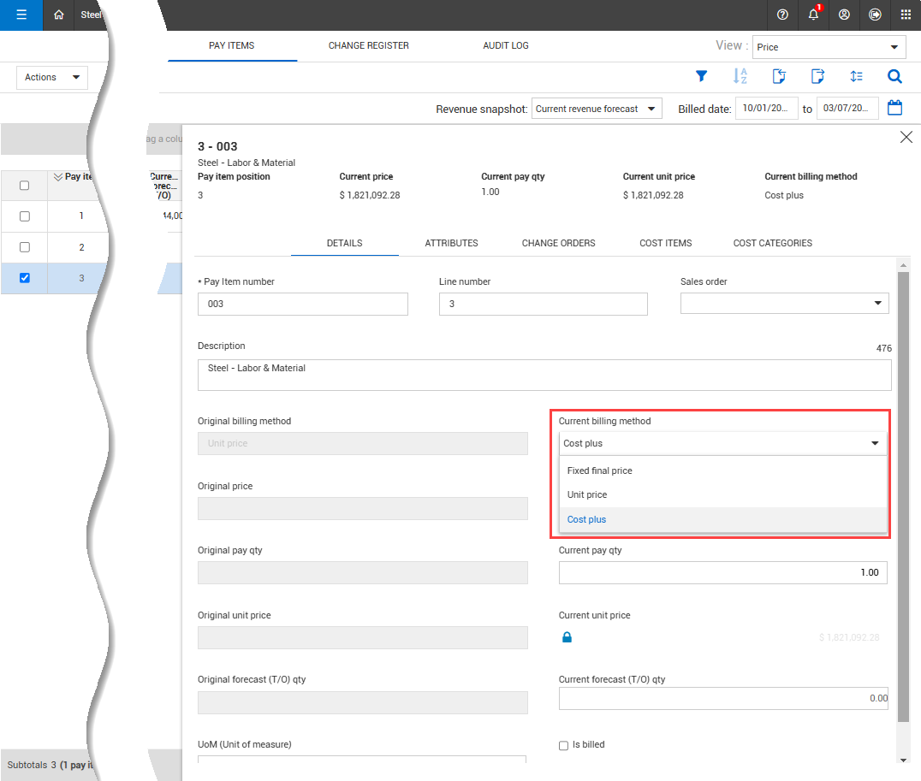Click the A-Z sort icon

tap(740, 76)
